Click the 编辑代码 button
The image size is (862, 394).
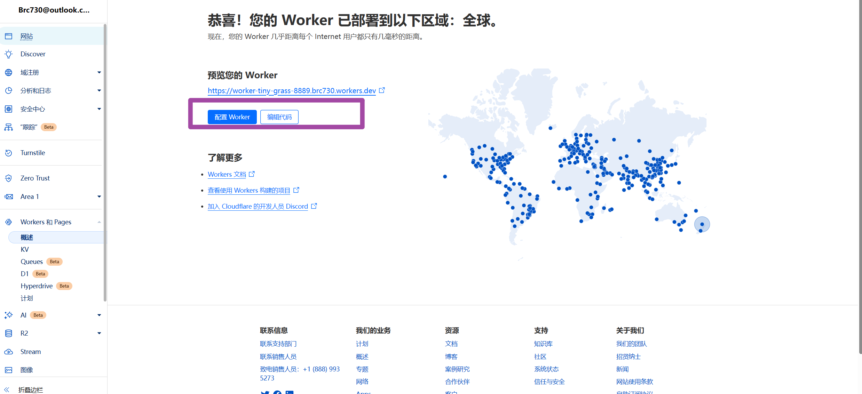coord(279,117)
